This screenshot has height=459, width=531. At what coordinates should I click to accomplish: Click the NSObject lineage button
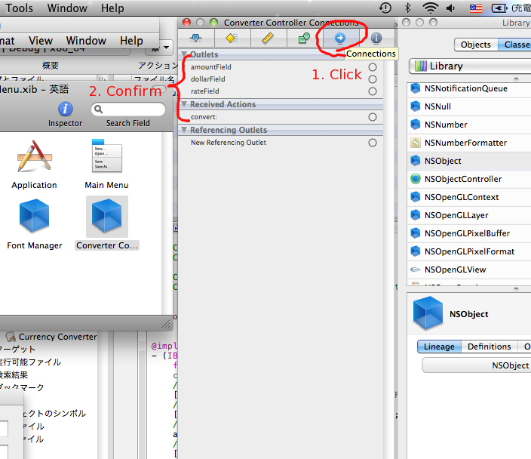[477, 365]
